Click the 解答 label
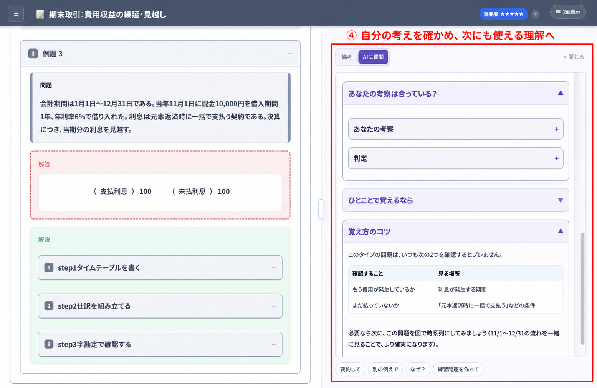 tap(44, 164)
